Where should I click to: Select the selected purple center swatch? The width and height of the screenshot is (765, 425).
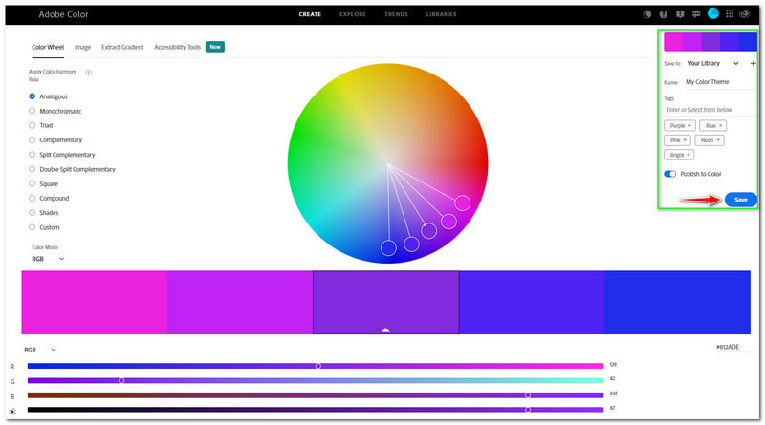click(385, 303)
